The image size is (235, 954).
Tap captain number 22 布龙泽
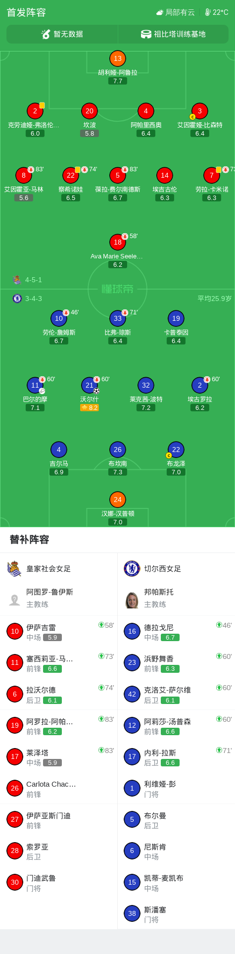[176, 450]
